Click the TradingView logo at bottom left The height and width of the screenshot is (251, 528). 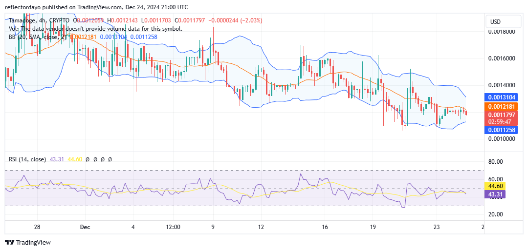click(x=27, y=242)
